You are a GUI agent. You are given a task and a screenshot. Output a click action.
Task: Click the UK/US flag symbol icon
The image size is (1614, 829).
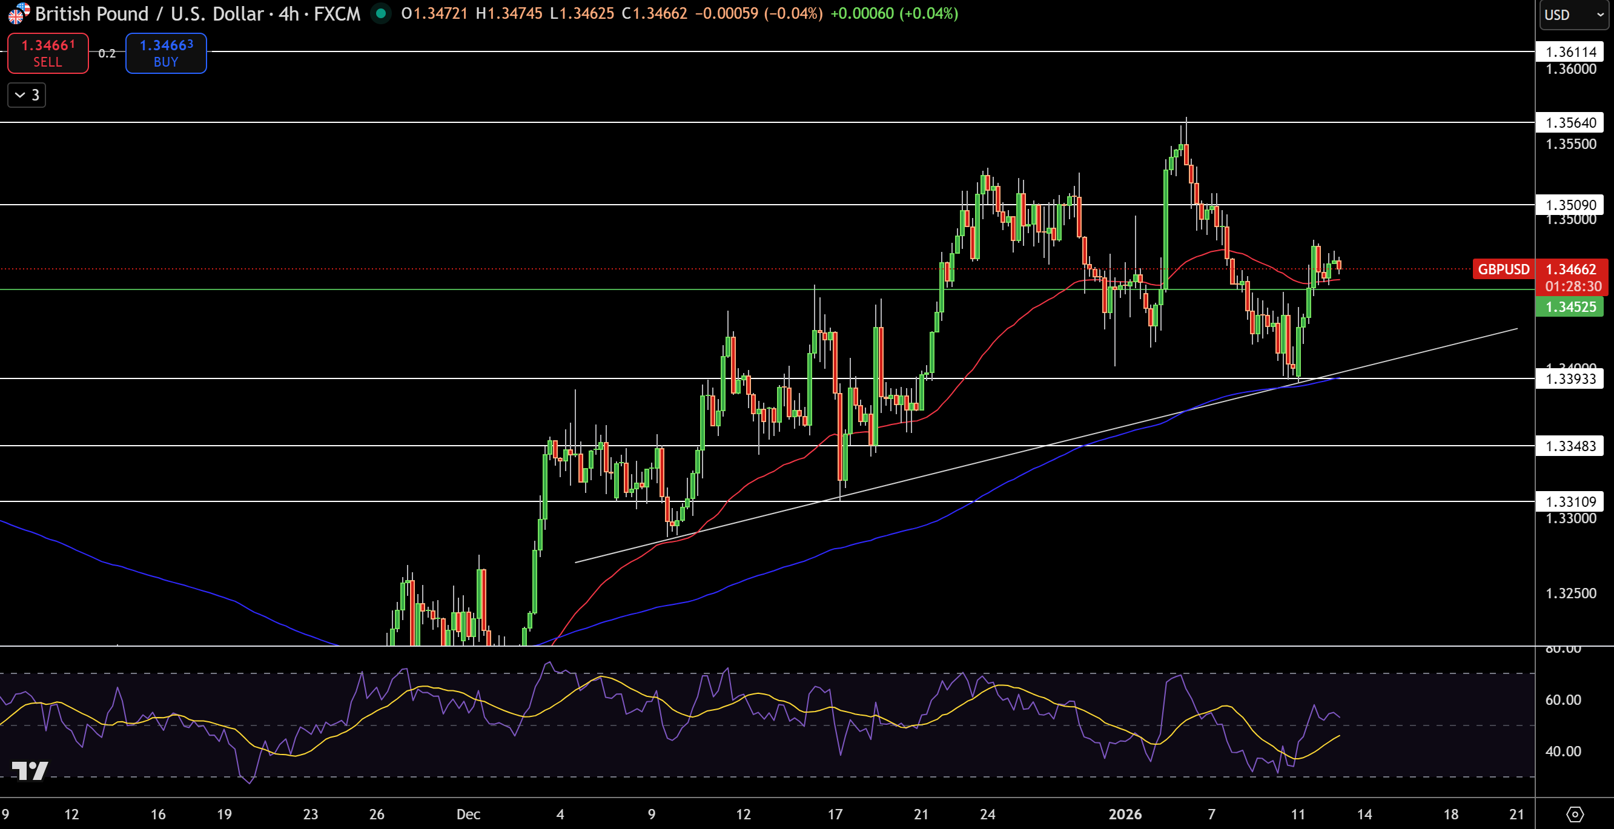(x=18, y=13)
